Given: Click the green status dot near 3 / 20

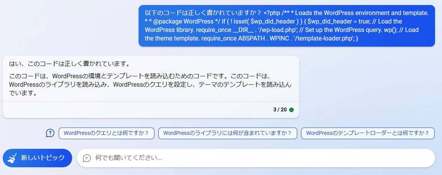Looking at the screenshot, I should pyautogui.click(x=291, y=110).
